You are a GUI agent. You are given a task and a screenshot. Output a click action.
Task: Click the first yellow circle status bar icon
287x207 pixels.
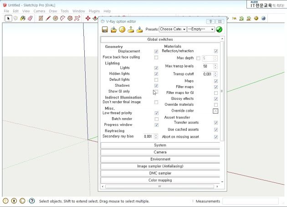pyautogui.click(x=5, y=201)
